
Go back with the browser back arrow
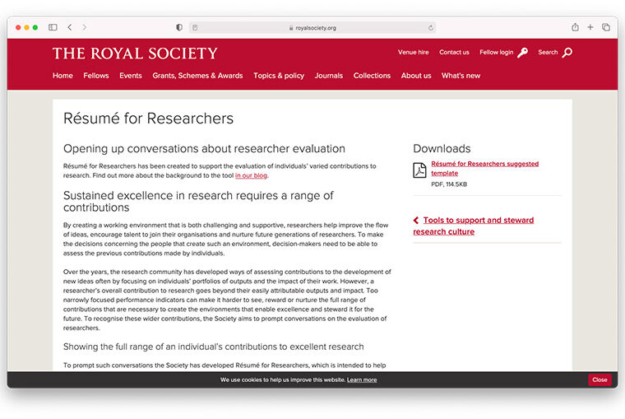pos(70,27)
